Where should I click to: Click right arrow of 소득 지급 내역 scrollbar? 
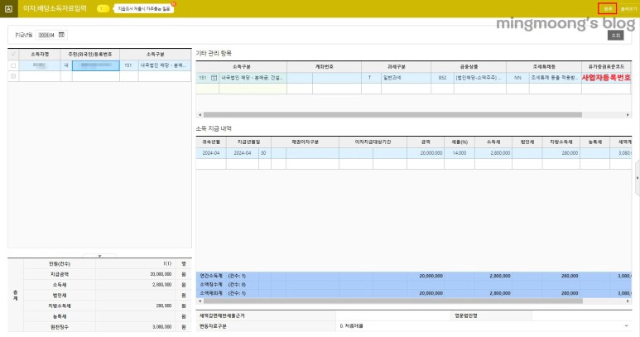point(628,301)
